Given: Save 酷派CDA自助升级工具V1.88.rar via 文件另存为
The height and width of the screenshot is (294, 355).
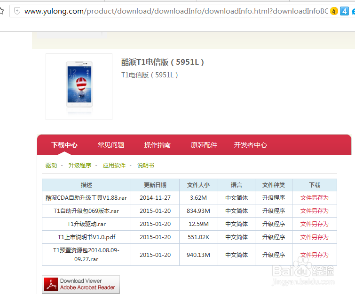Looking at the screenshot, I should [x=314, y=198].
